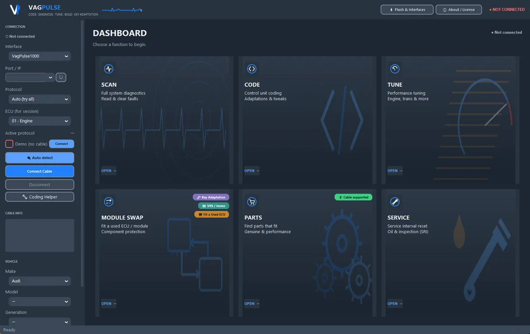The width and height of the screenshot is (530, 334).
Task: Click the "Service interval reset" description
Action: pyautogui.click(x=408, y=226)
